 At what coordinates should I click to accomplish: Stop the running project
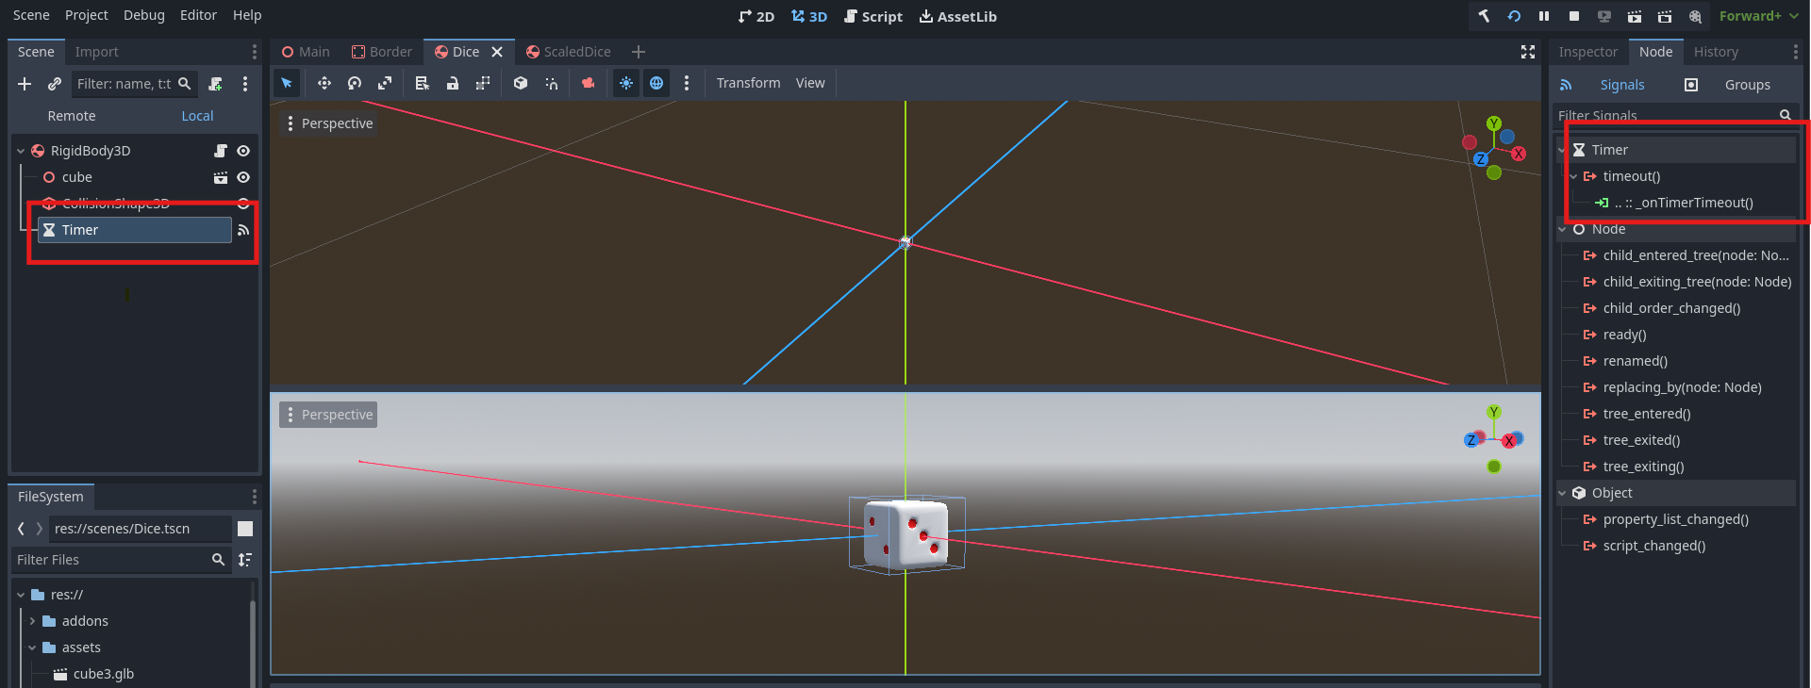pyautogui.click(x=1574, y=16)
